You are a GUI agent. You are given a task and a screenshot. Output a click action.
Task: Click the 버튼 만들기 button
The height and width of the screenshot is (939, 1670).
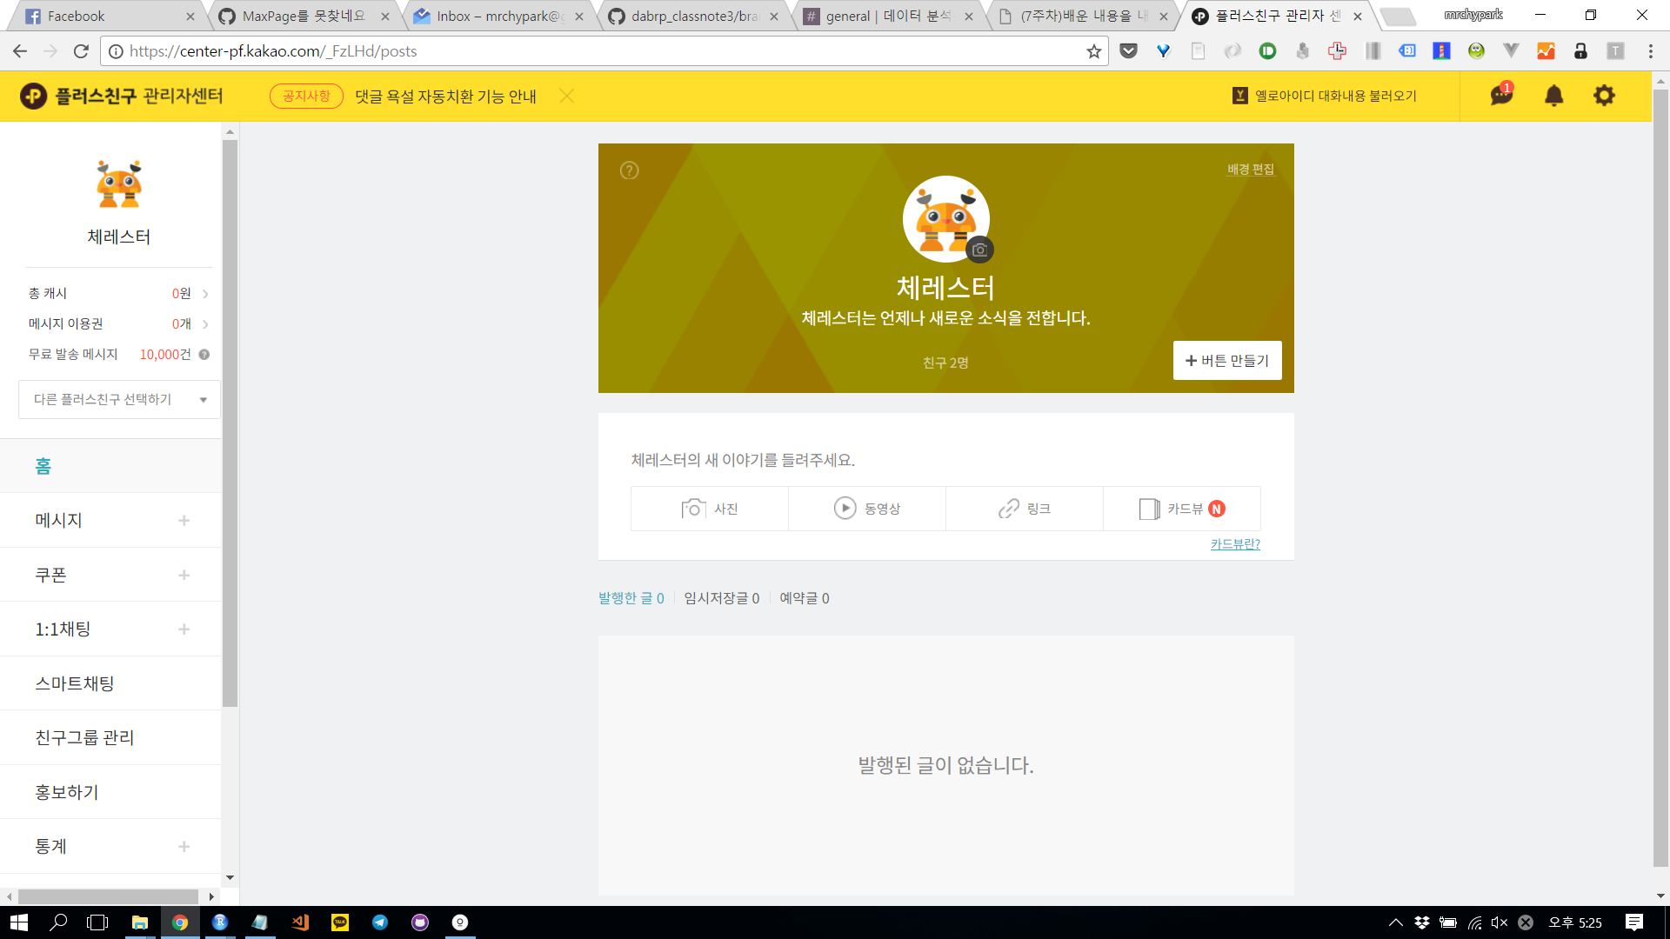1226,360
